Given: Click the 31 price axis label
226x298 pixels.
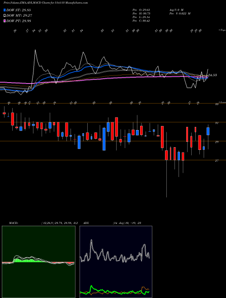Looking at the screenshot, I should [x=217, y=123].
